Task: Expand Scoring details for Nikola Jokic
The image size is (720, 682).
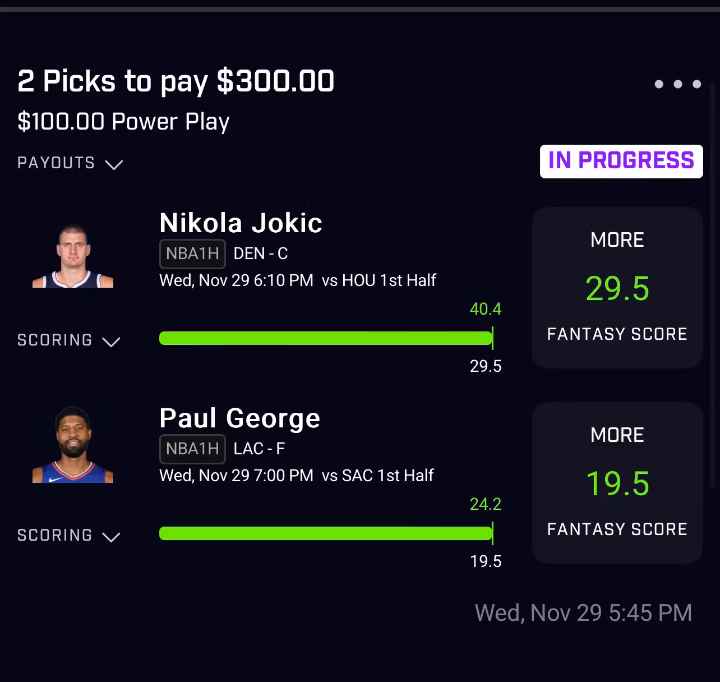Action: coord(69,340)
